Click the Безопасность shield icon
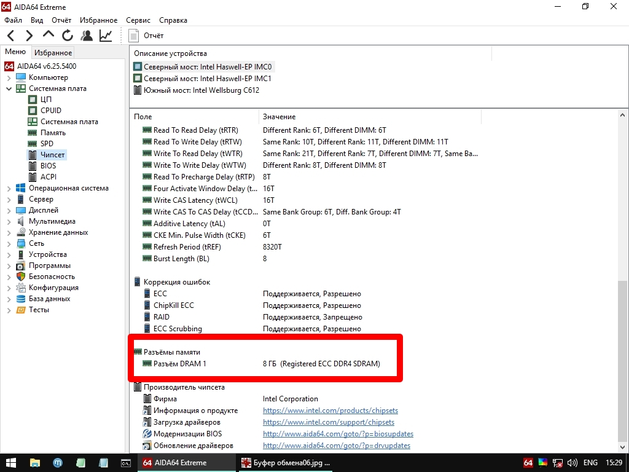 click(20, 277)
